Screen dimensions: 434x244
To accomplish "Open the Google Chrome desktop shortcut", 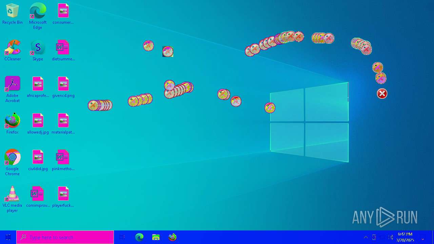I will pos(12,163).
